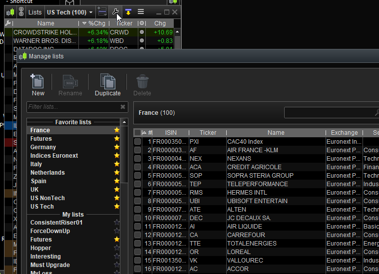Viewport: 379px width, 274px height.
Task: Sort by the Name column in Manage lists
Action: coord(276,133)
